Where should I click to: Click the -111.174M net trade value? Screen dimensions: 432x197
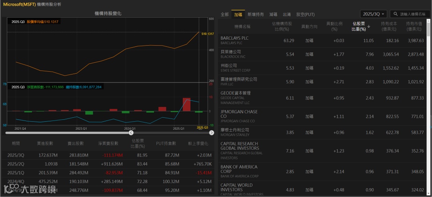pos(112,155)
